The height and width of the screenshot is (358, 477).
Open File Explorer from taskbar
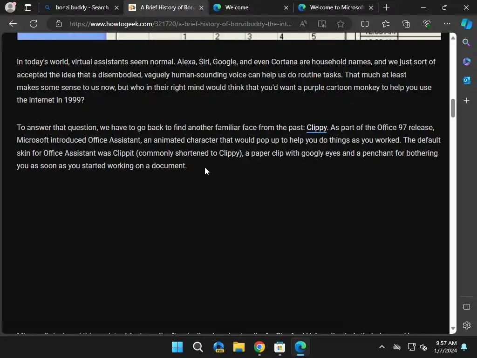pos(239,347)
